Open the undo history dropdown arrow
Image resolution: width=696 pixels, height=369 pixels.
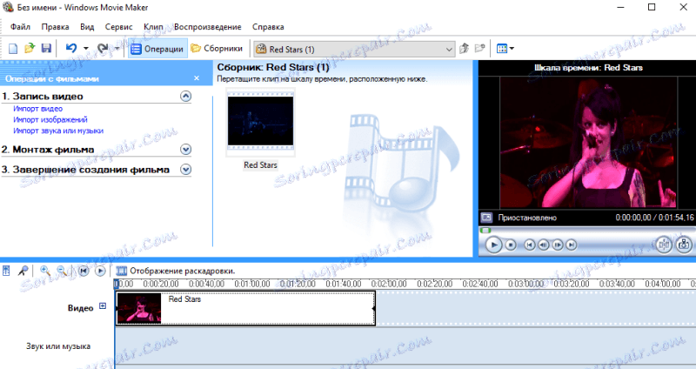tap(86, 49)
